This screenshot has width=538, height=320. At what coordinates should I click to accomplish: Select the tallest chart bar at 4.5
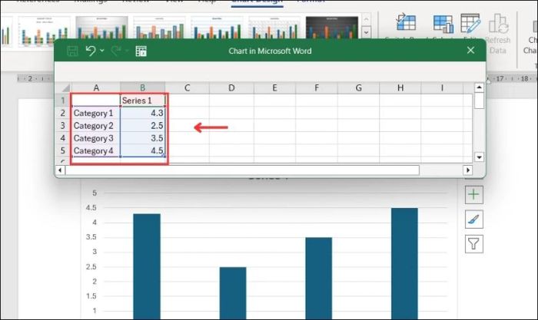click(404, 263)
